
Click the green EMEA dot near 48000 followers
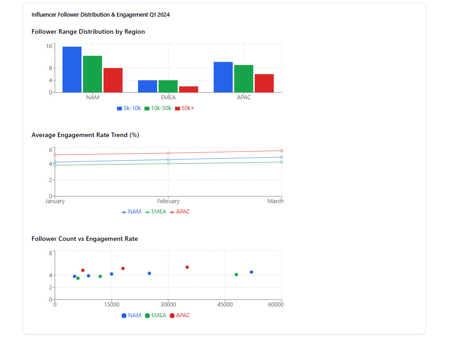click(x=236, y=275)
